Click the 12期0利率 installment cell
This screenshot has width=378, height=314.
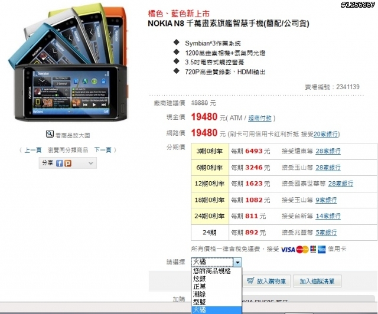pyautogui.click(x=210, y=184)
